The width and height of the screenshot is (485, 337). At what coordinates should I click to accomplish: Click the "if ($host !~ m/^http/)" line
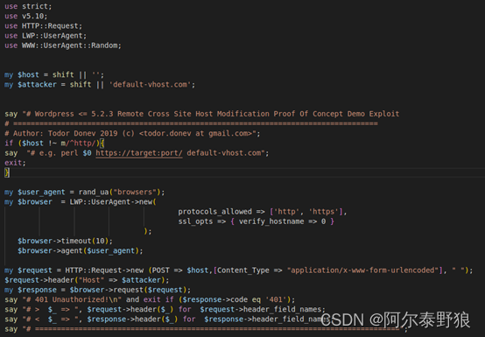pos(54,144)
